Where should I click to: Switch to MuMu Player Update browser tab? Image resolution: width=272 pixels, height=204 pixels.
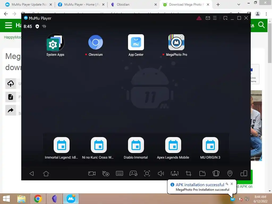(29, 5)
